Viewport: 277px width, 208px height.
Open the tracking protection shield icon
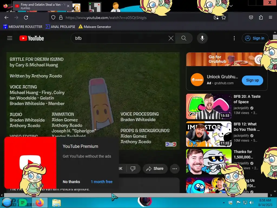53,18
